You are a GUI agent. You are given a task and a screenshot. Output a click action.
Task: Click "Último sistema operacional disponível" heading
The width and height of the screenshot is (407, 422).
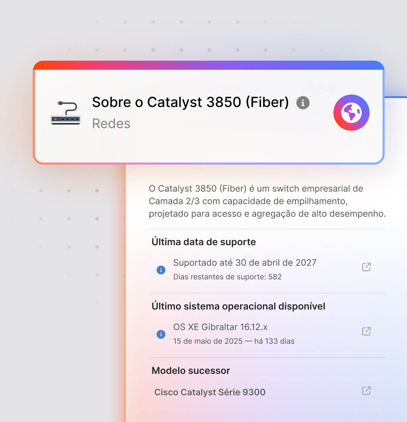click(x=238, y=306)
